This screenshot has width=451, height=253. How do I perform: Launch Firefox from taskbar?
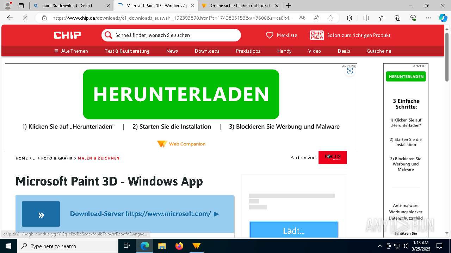179,246
